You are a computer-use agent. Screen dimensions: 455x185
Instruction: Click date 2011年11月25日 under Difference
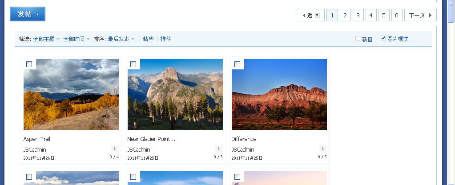point(247,158)
